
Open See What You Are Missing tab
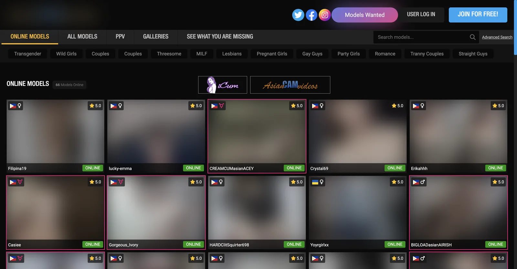click(220, 37)
